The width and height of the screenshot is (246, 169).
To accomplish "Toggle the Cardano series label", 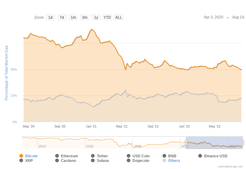I will [x=68, y=160].
